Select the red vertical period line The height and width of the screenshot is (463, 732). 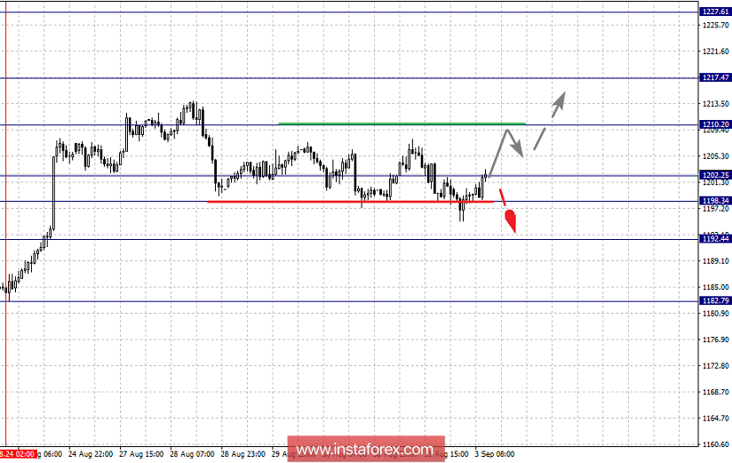[x=5, y=222]
